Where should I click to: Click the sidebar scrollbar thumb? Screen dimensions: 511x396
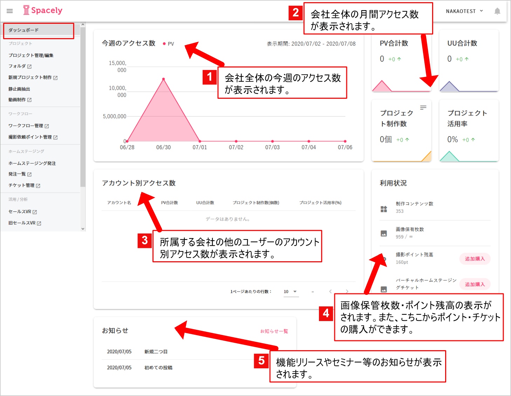click(x=83, y=107)
